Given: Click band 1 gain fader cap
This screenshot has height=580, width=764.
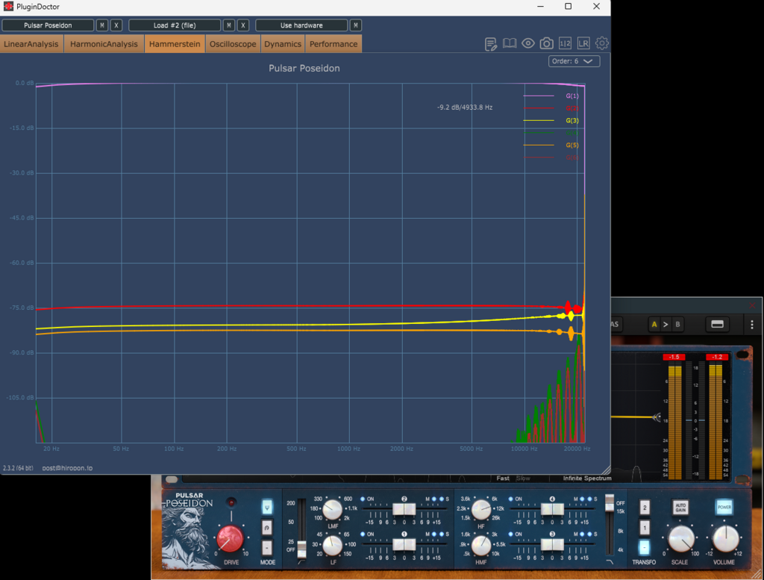Looking at the screenshot, I should pyautogui.click(x=404, y=544).
